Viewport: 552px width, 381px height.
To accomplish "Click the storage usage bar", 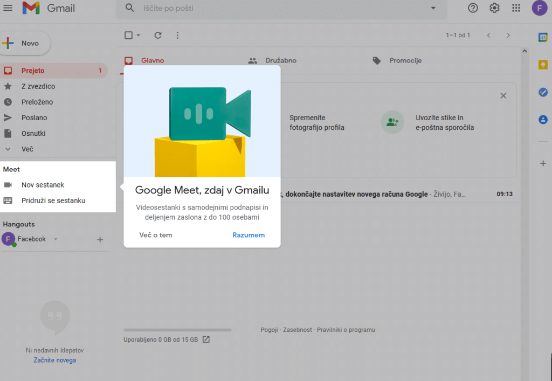I will [177, 330].
